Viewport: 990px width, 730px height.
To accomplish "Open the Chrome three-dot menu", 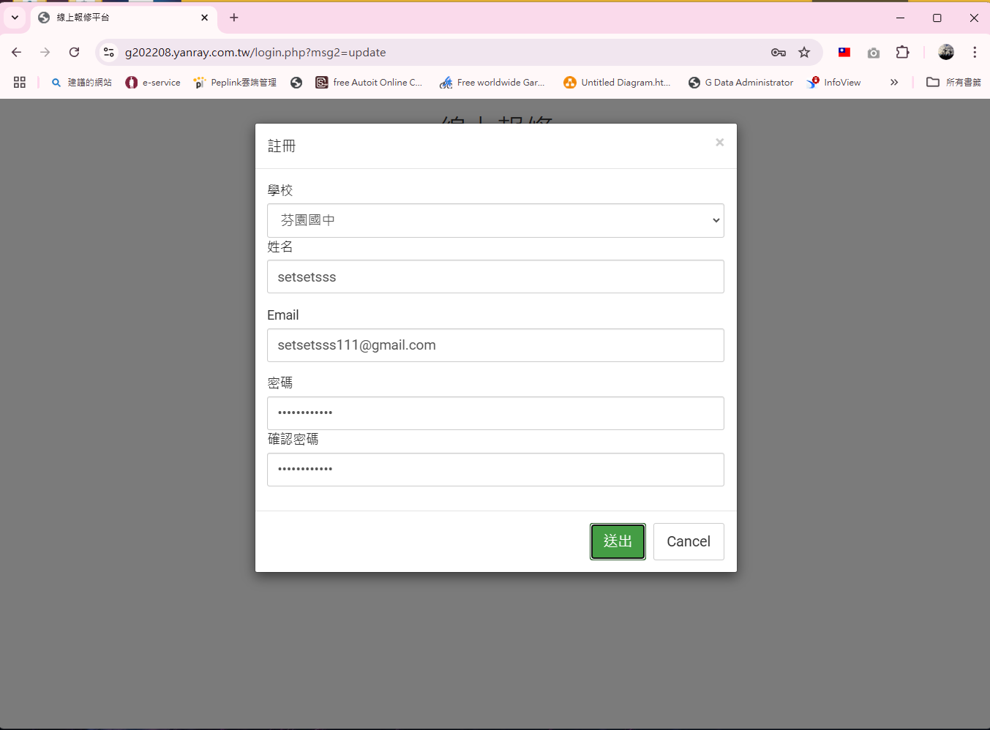I will (975, 52).
